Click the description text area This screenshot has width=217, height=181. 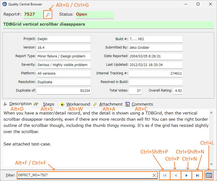[x=106, y=138]
